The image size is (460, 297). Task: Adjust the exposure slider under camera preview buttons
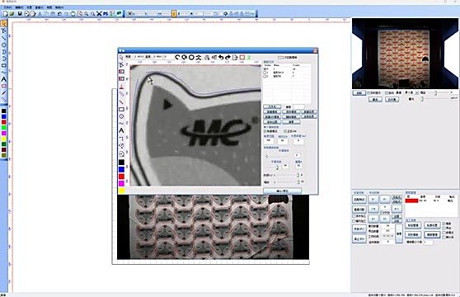tap(421, 99)
